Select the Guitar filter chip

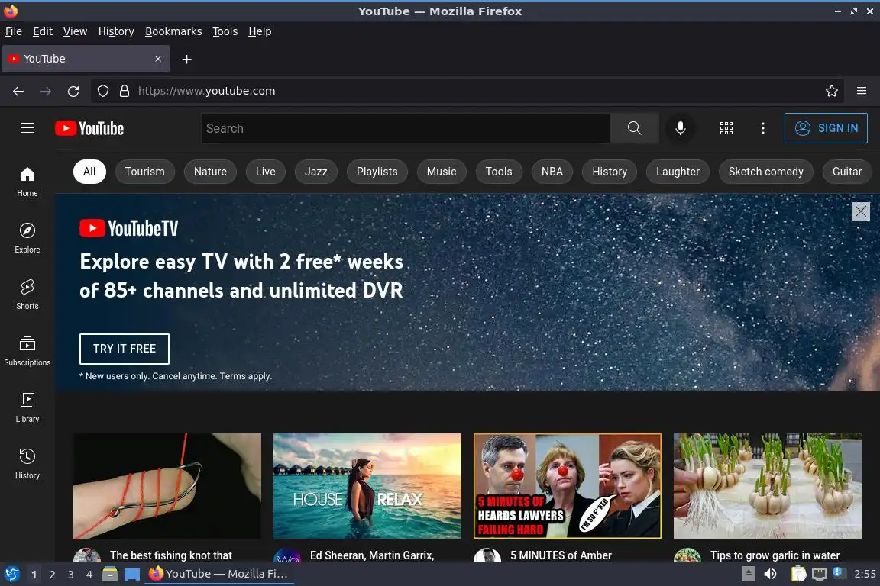coord(847,172)
